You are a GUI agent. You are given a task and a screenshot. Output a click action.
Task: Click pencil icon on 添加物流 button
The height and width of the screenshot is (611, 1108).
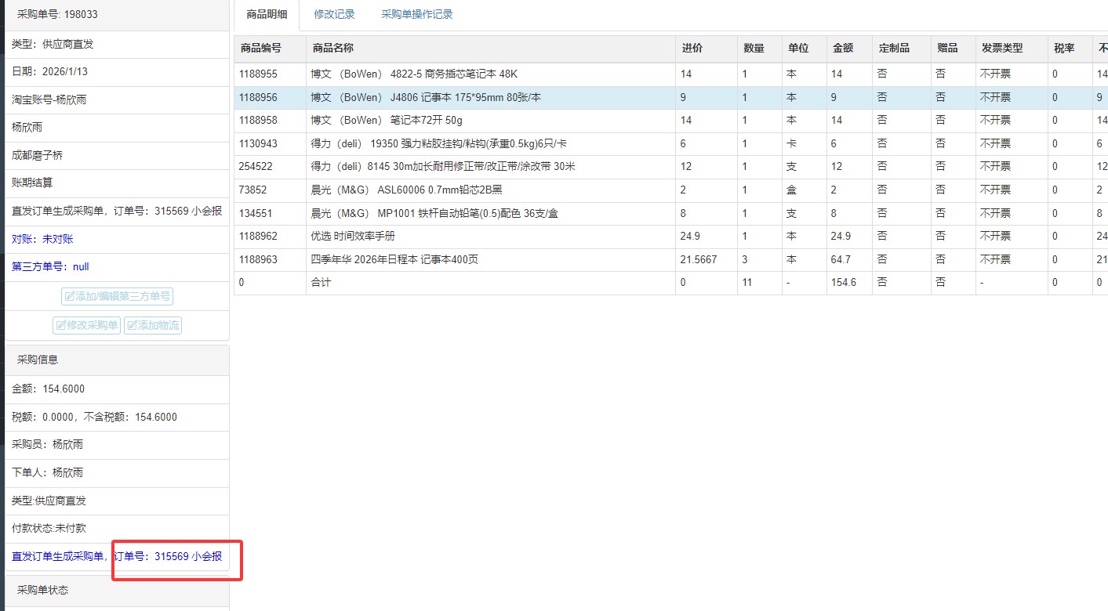[132, 325]
